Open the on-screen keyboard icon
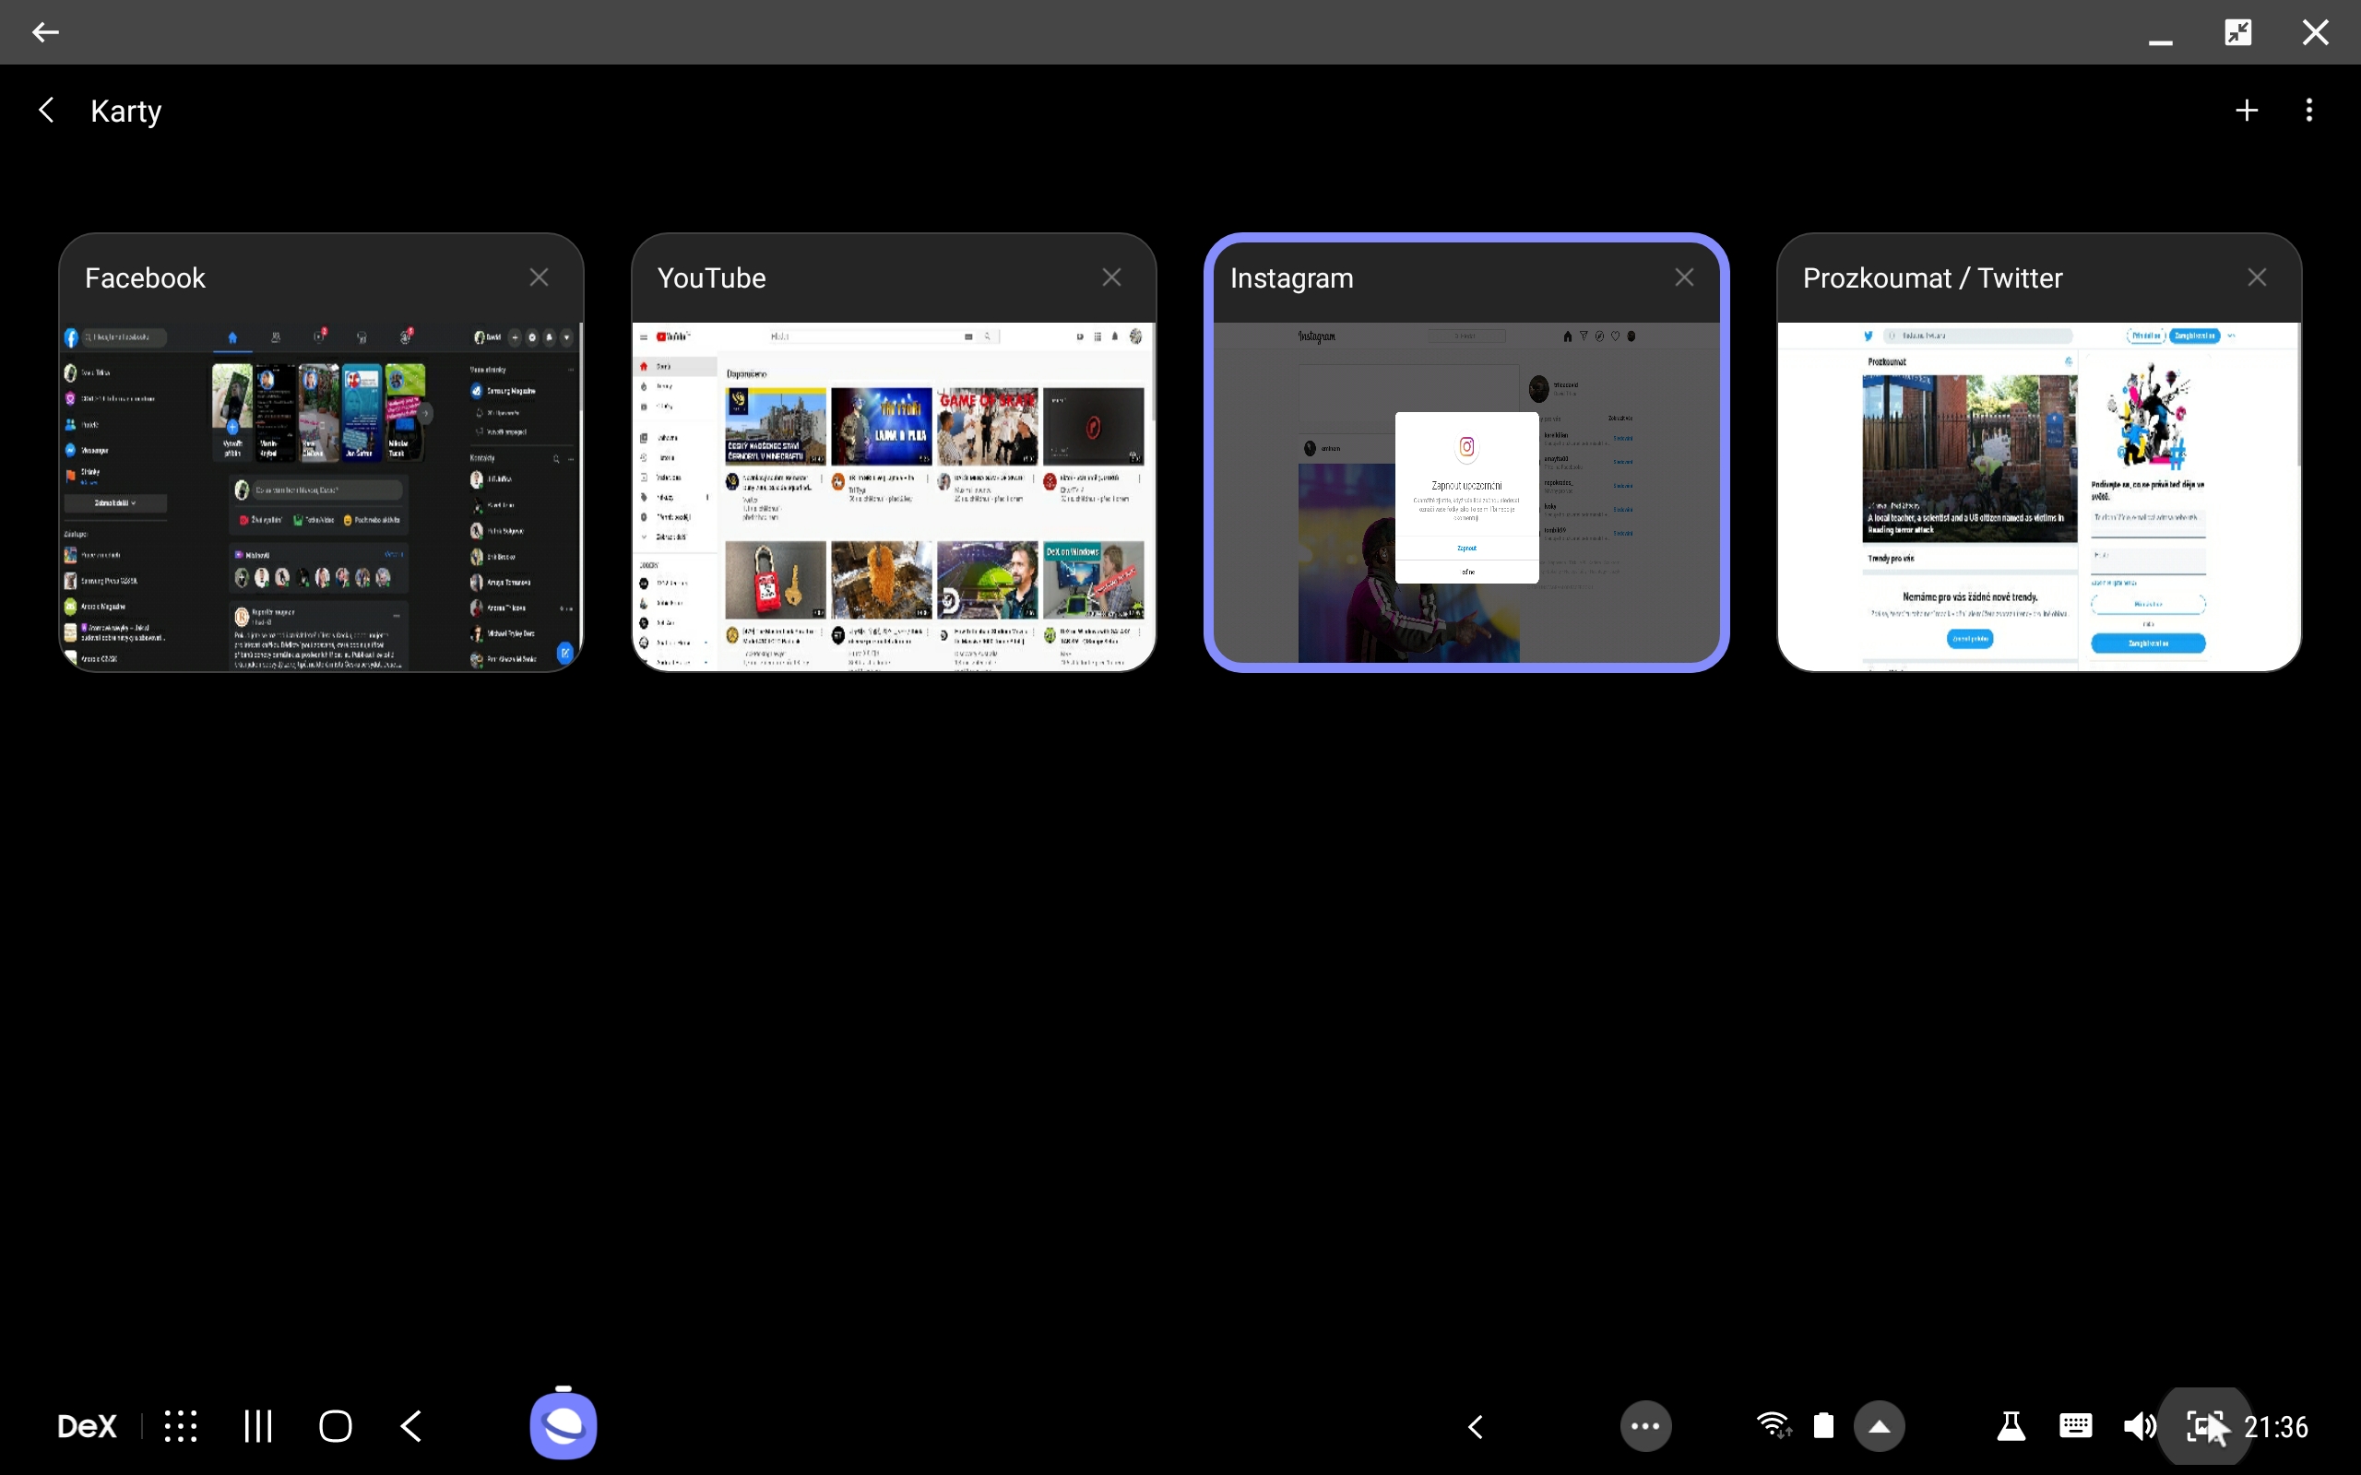 tap(2075, 1426)
